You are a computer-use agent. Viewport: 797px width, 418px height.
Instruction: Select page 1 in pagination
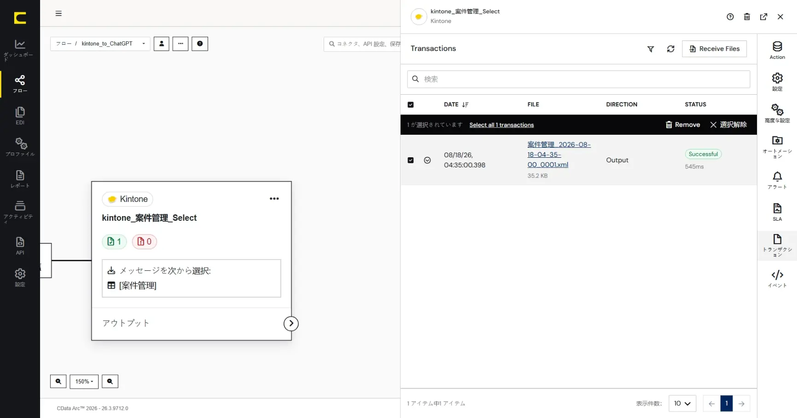pos(727,403)
